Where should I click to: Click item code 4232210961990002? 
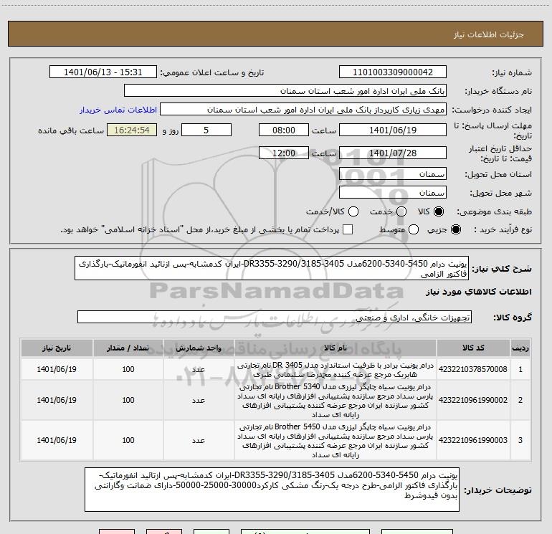(473, 400)
